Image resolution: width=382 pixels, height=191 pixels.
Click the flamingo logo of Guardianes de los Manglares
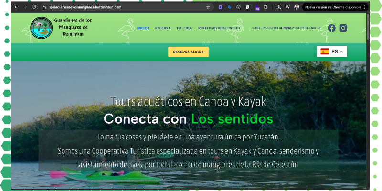click(40, 28)
